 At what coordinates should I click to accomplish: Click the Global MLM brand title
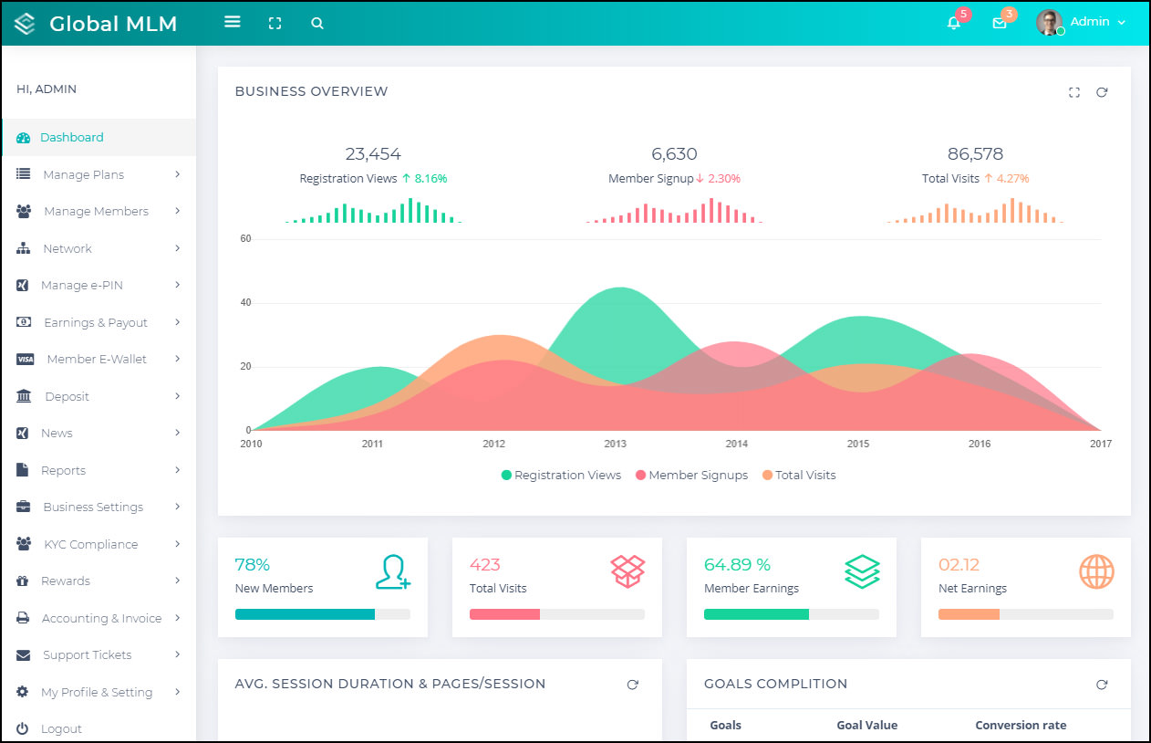coord(113,24)
